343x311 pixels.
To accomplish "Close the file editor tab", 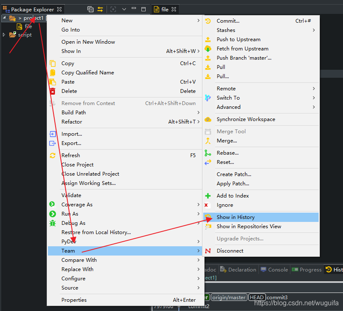I will (174, 9).
